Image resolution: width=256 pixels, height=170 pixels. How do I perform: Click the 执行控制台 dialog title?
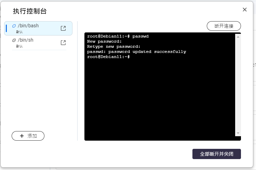pos(30,11)
